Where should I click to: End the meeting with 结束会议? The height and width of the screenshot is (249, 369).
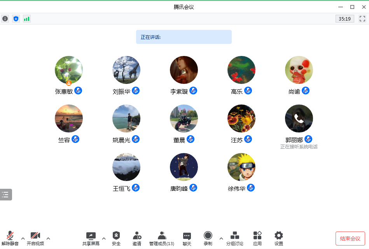coord(351,238)
